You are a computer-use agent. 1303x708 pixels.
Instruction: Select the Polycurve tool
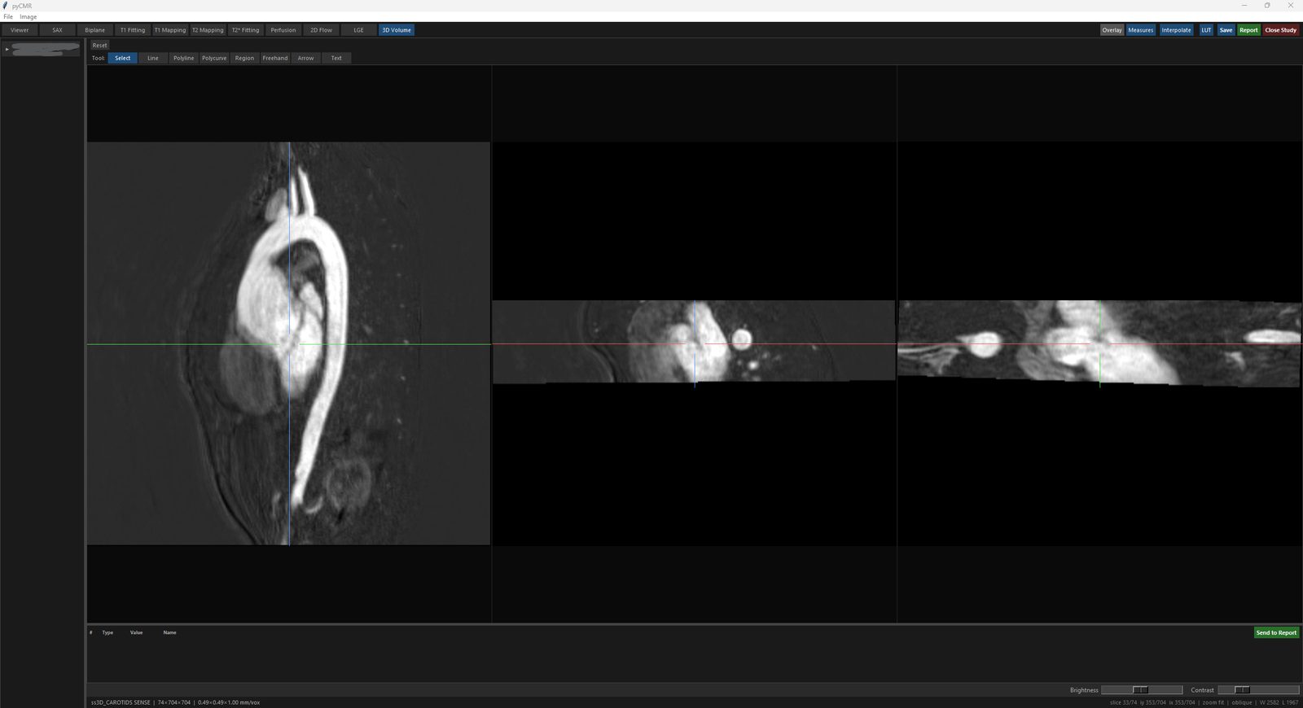(x=214, y=58)
